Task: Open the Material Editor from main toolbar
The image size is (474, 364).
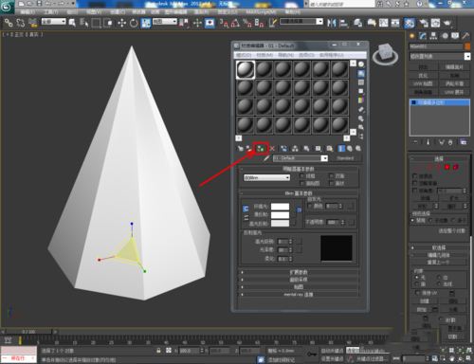Action: (x=410, y=23)
